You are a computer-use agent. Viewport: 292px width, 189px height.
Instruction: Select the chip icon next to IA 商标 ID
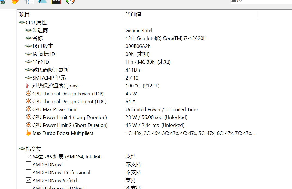click(x=28, y=54)
